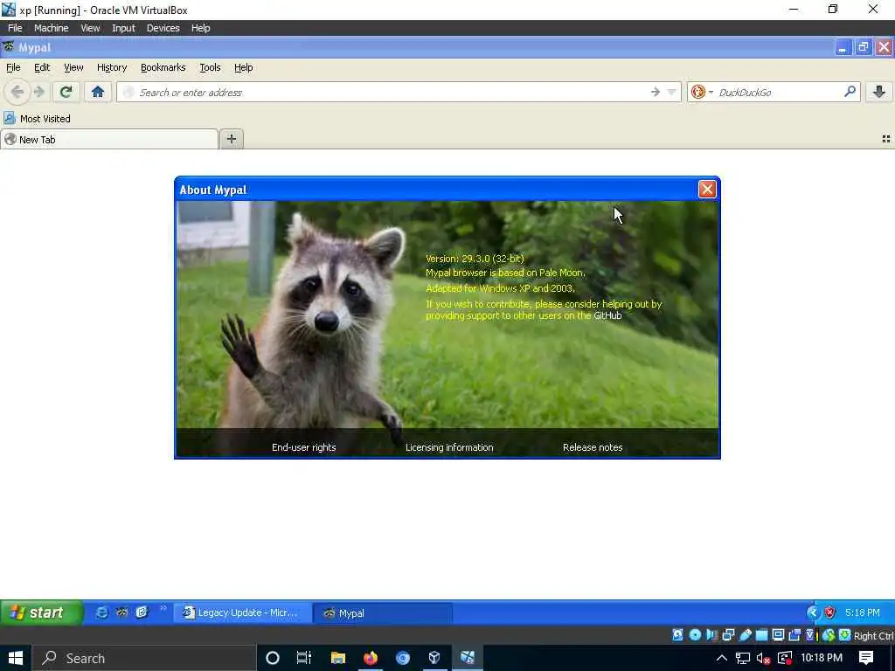Expand XP quick launch overflow chevron
Viewport: 895px width, 671px height.
(x=163, y=608)
